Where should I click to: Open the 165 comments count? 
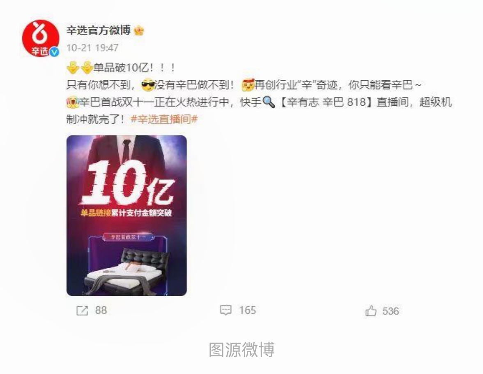(247, 310)
